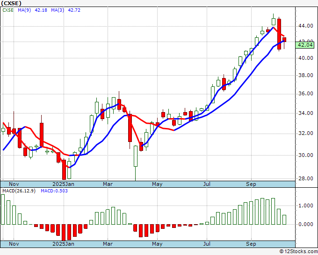This screenshot has height=255, width=318.
Task: Select Sep on the MACD panel timeline
Action: [x=251, y=244]
